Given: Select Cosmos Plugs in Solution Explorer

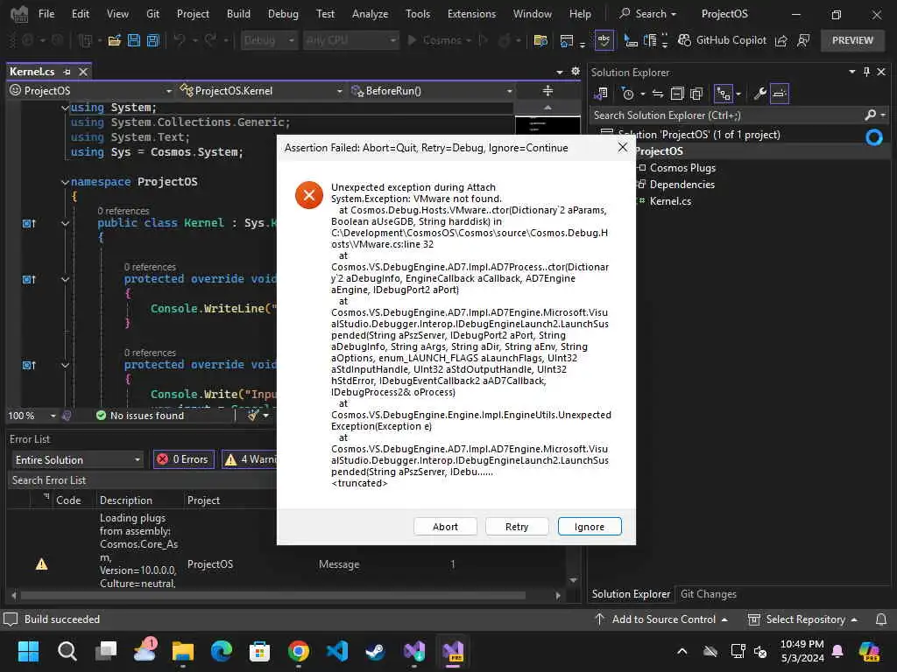Looking at the screenshot, I should pyautogui.click(x=682, y=167).
